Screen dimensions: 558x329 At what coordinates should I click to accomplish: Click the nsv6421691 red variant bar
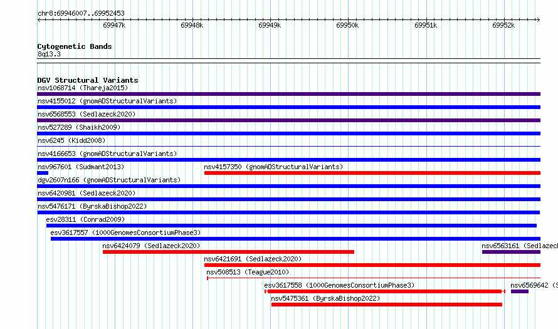372,265
